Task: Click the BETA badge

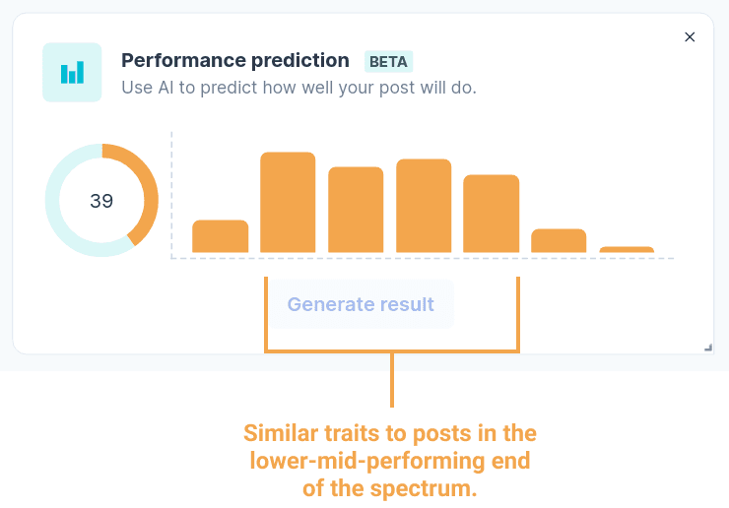Action: click(388, 61)
